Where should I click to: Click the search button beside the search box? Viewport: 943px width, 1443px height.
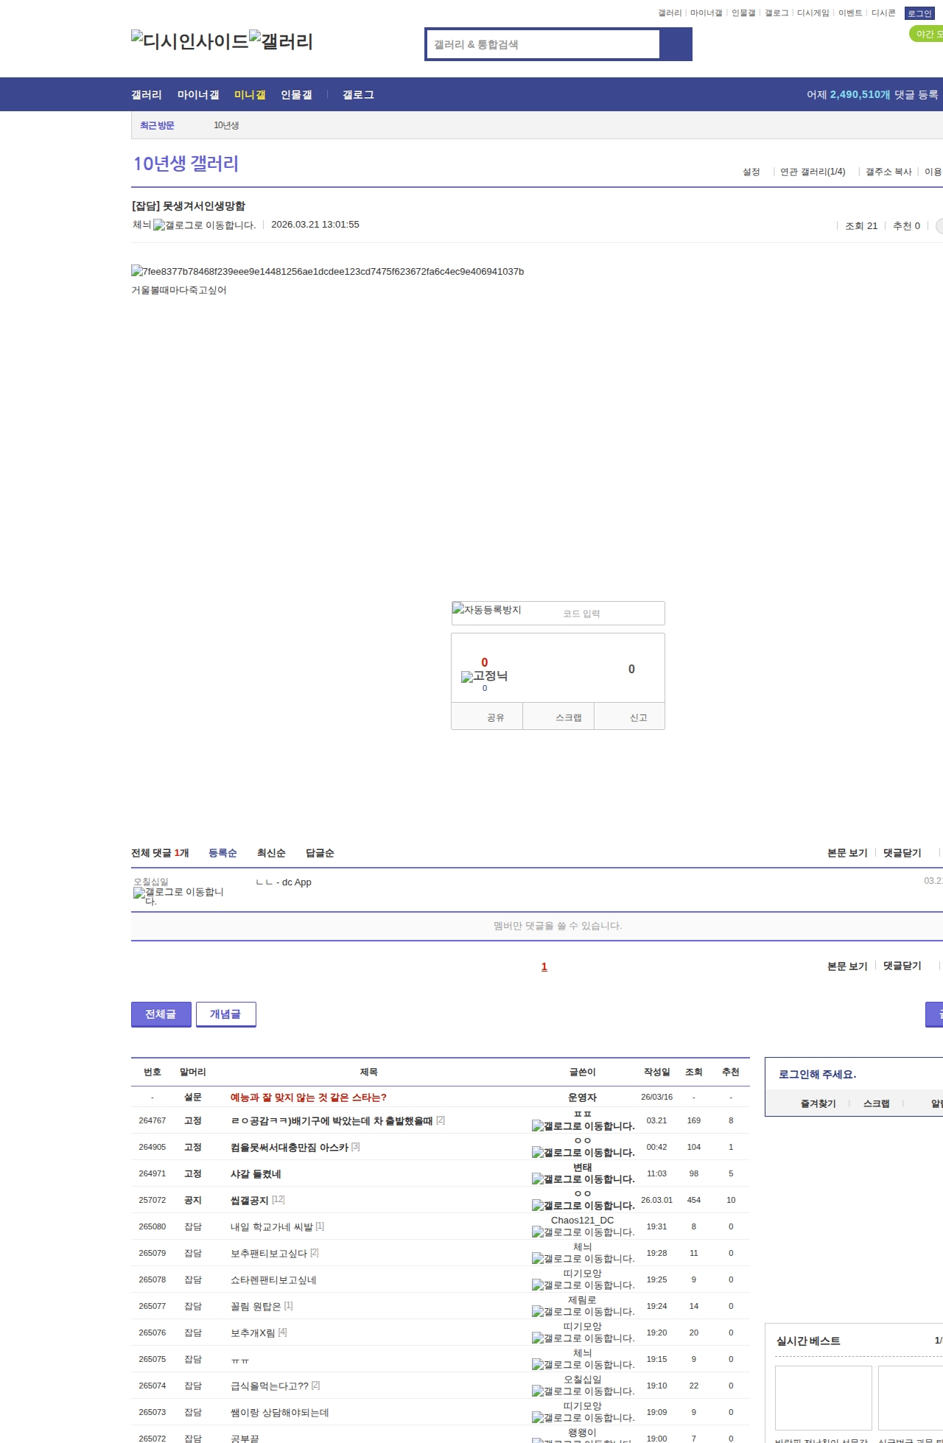click(676, 44)
